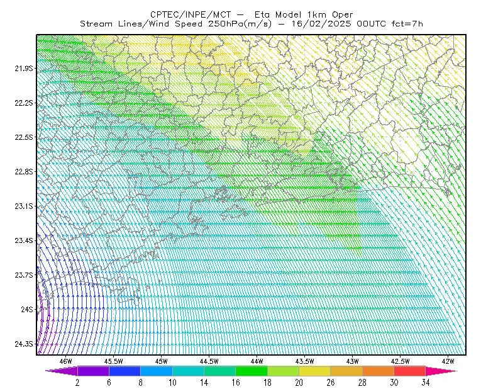This screenshot has height=389, width=503.
Task: Click the cyan 10–14 legend swatch
Action: point(188,371)
